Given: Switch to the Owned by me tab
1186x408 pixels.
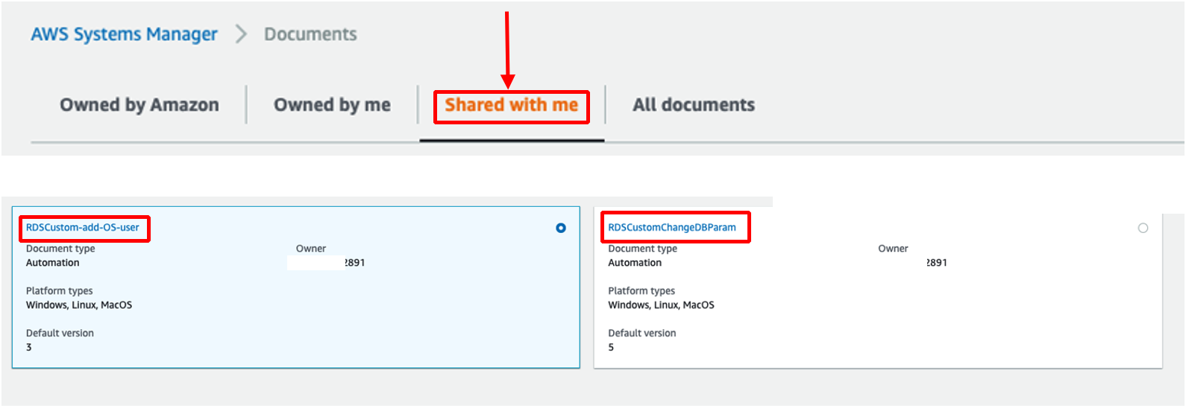Looking at the screenshot, I should (332, 105).
